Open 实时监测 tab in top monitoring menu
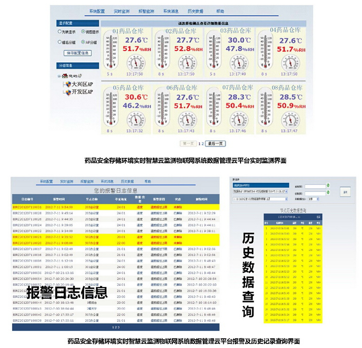 pyautogui.click(x=121, y=11)
